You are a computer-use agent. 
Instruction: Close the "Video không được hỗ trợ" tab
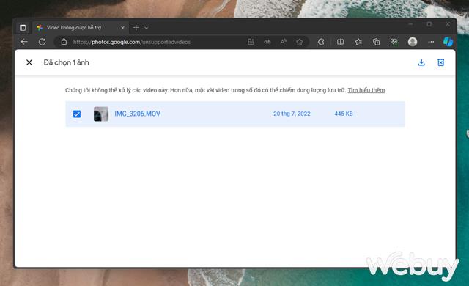click(x=122, y=28)
